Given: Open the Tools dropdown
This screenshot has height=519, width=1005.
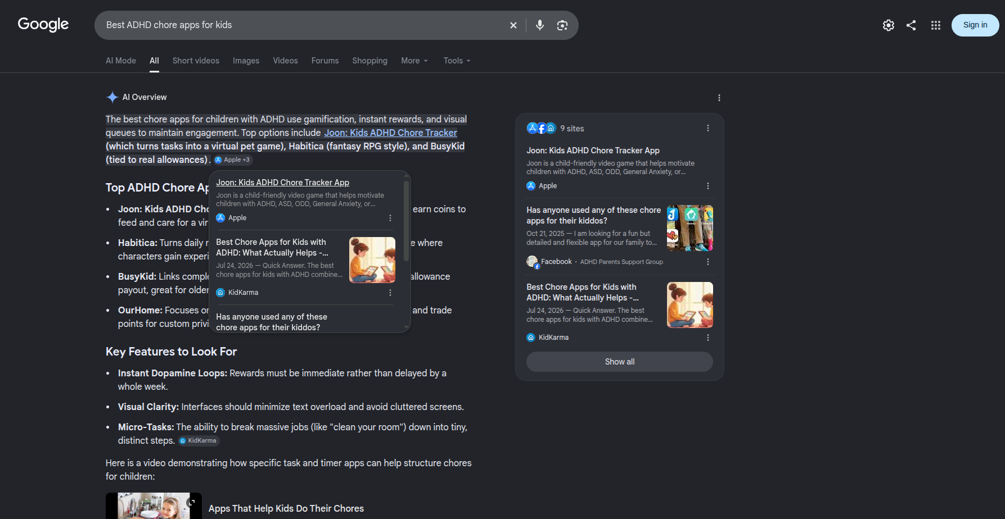Looking at the screenshot, I should coord(457,61).
